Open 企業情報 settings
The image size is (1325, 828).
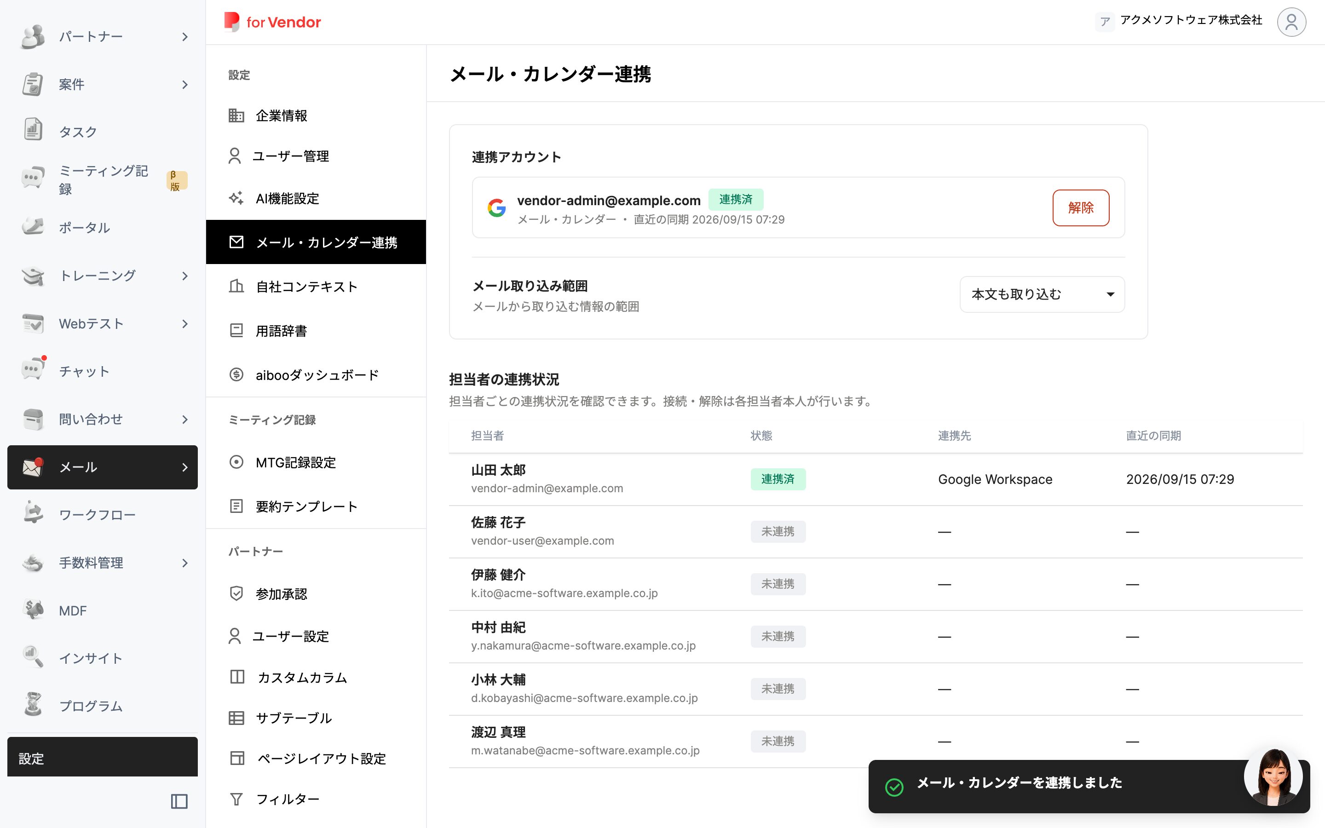click(x=316, y=115)
